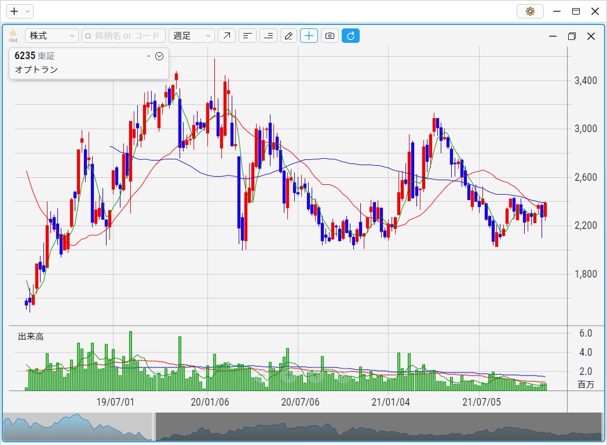The height and width of the screenshot is (445, 607).
Task: Maximize the main application window
Action: click(576, 11)
